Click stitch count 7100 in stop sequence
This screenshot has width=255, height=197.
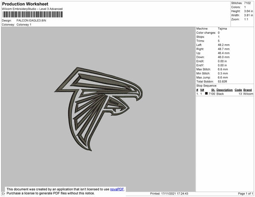212,94
